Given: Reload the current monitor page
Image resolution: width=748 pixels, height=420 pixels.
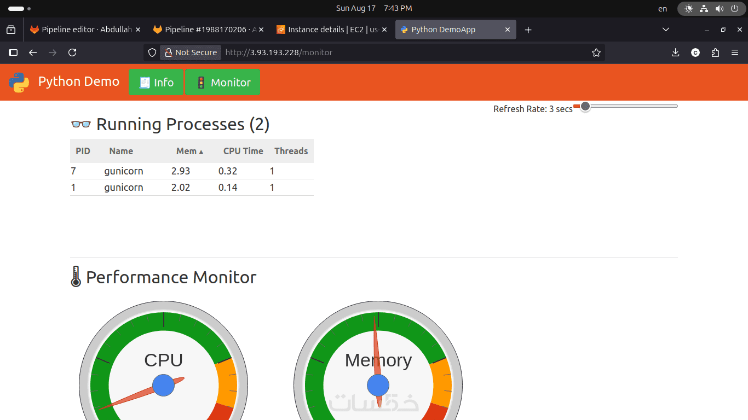Looking at the screenshot, I should pyautogui.click(x=72, y=52).
